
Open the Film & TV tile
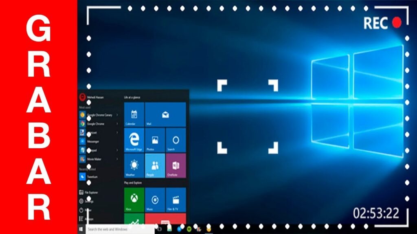point(176,200)
